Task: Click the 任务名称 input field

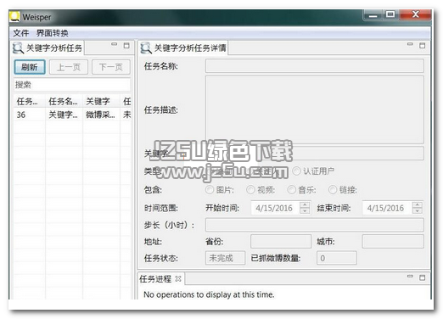Action: 315,66
